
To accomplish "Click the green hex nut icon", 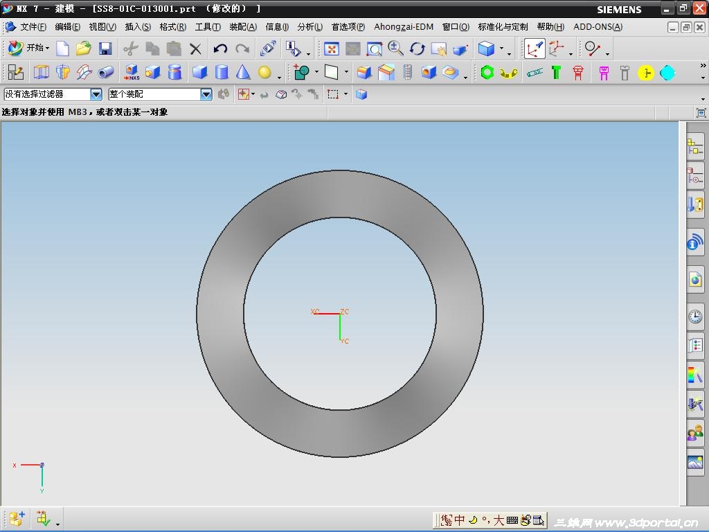I will 487,72.
